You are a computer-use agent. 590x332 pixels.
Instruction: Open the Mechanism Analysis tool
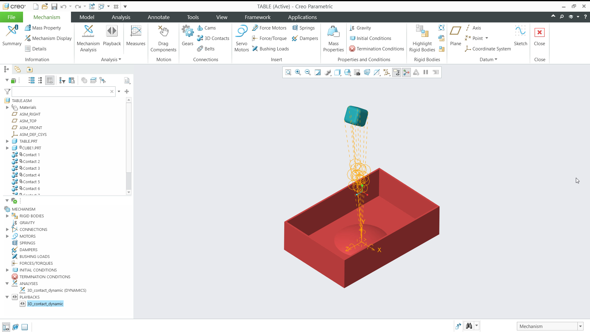(x=88, y=38)
